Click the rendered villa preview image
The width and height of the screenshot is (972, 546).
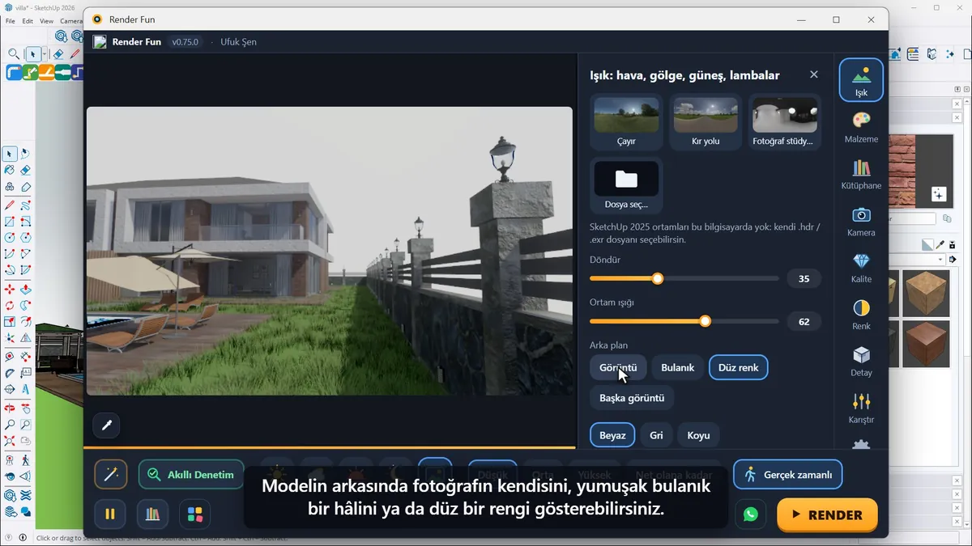coord(330,251)
